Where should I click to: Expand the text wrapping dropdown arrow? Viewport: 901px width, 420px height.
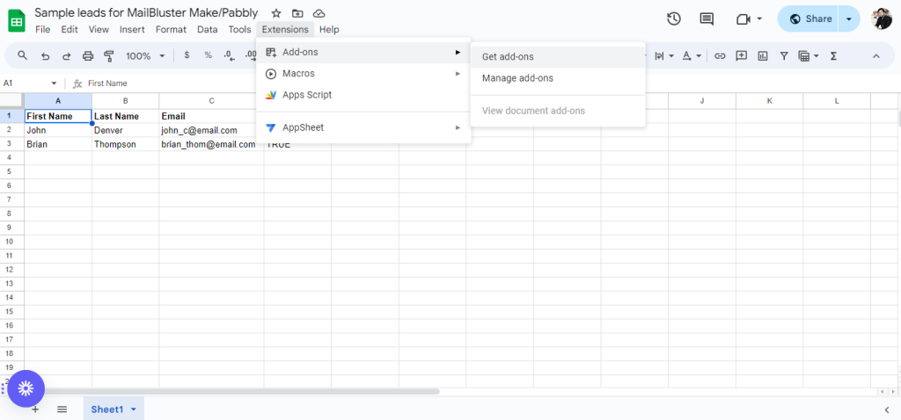pyautogui.click(x=671, y=56)
